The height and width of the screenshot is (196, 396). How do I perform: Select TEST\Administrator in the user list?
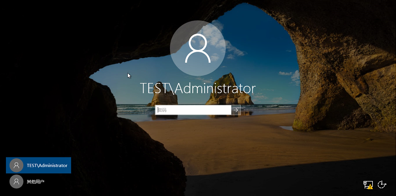(x=38, y=165)
